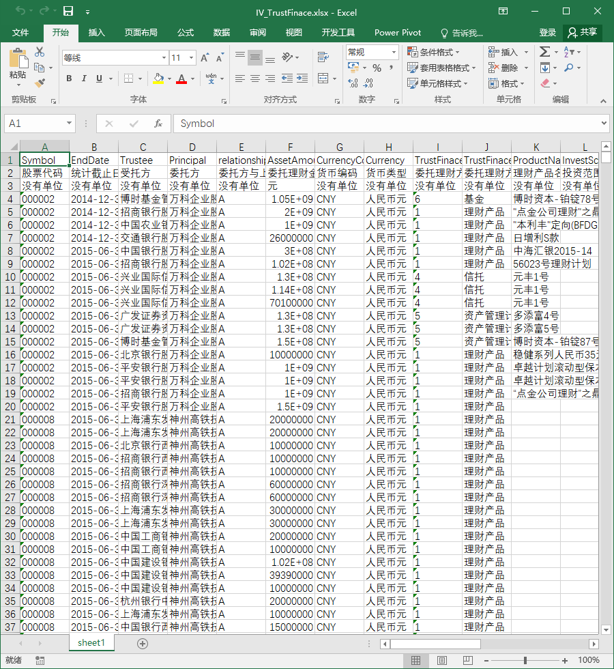Viewport: 614px width, 669px height.
Task: Switch to the Power Pivot tab
Action: (x=397, y=33)
